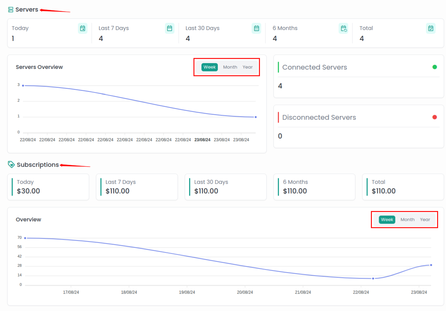Viewport: 446px width, 311px height.
Task: Click 17/08/24 label on Subscriptions chart axis
Action: pos(71,293)
